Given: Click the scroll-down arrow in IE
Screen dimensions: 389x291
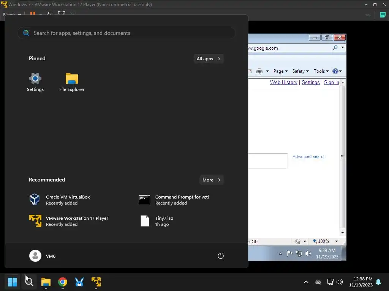Looking at the screenshot, I should pyautogui.click(x=343, y=233).
